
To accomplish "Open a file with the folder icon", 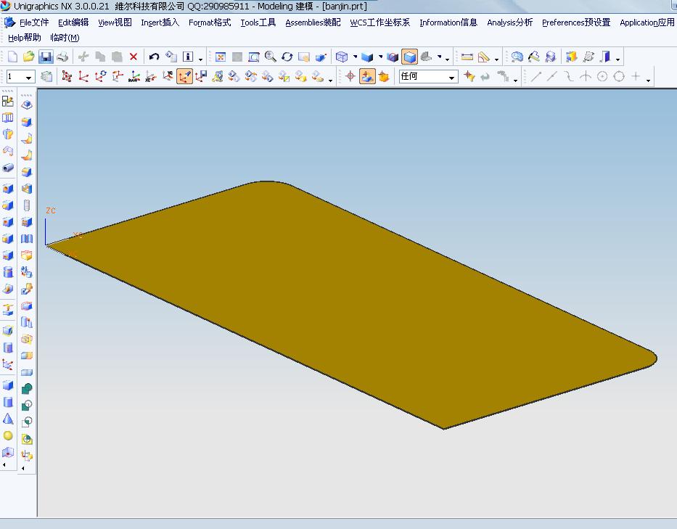I will (x=28, y=57).
